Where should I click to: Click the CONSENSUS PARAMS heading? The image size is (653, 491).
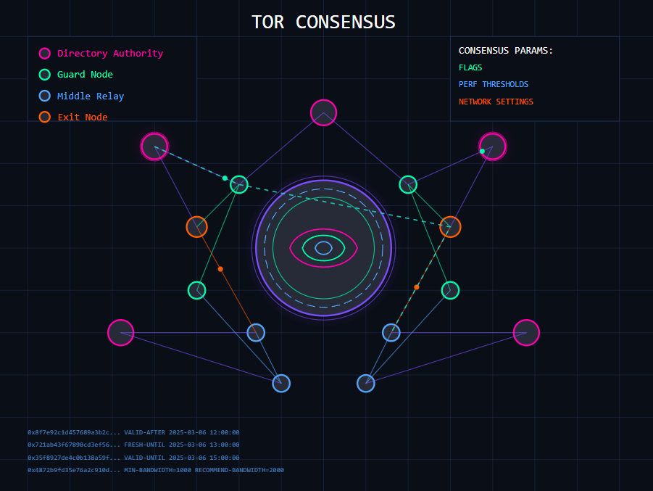coord(506,51)
